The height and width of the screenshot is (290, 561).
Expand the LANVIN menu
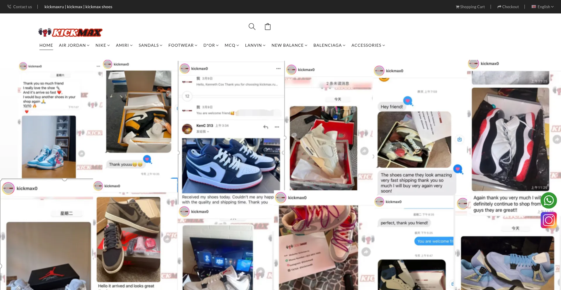click(x=255, y=45)
